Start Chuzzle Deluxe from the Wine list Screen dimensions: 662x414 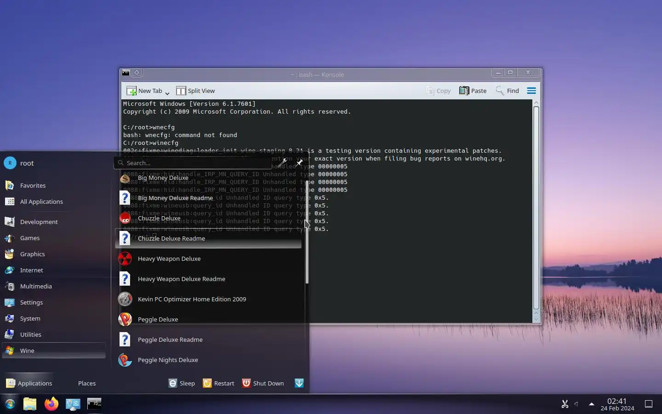pos(209,218)
